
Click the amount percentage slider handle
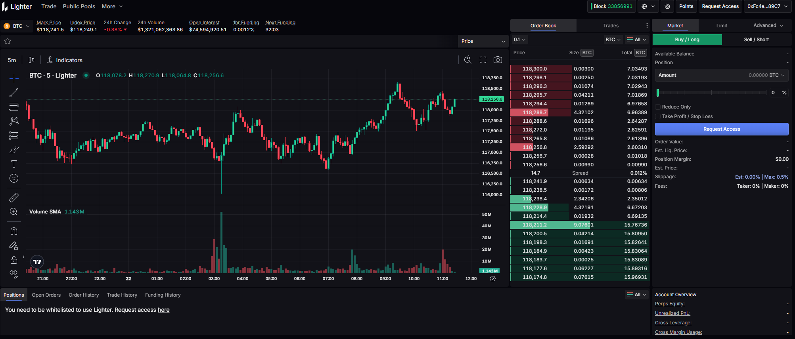click(x=658, y=93)
